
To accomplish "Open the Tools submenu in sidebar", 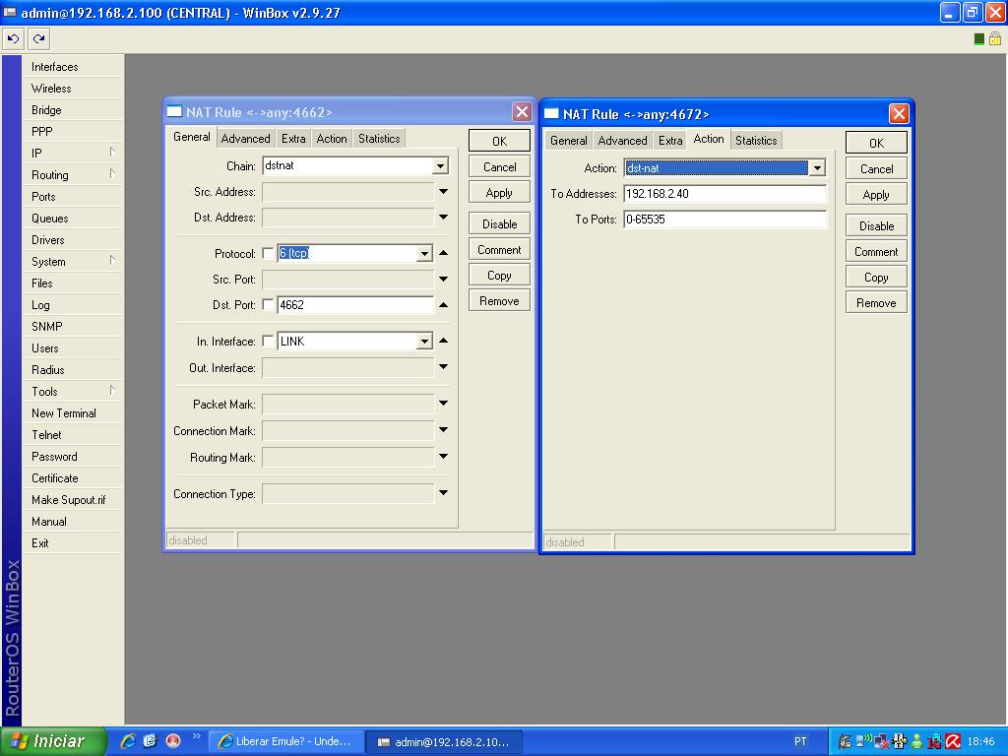I will tap(73, 392).
